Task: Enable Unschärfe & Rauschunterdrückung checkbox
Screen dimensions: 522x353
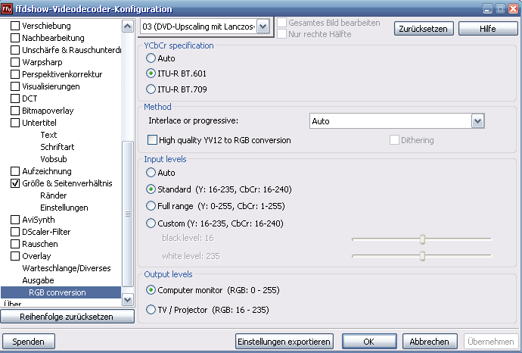Action: (15, 50)
